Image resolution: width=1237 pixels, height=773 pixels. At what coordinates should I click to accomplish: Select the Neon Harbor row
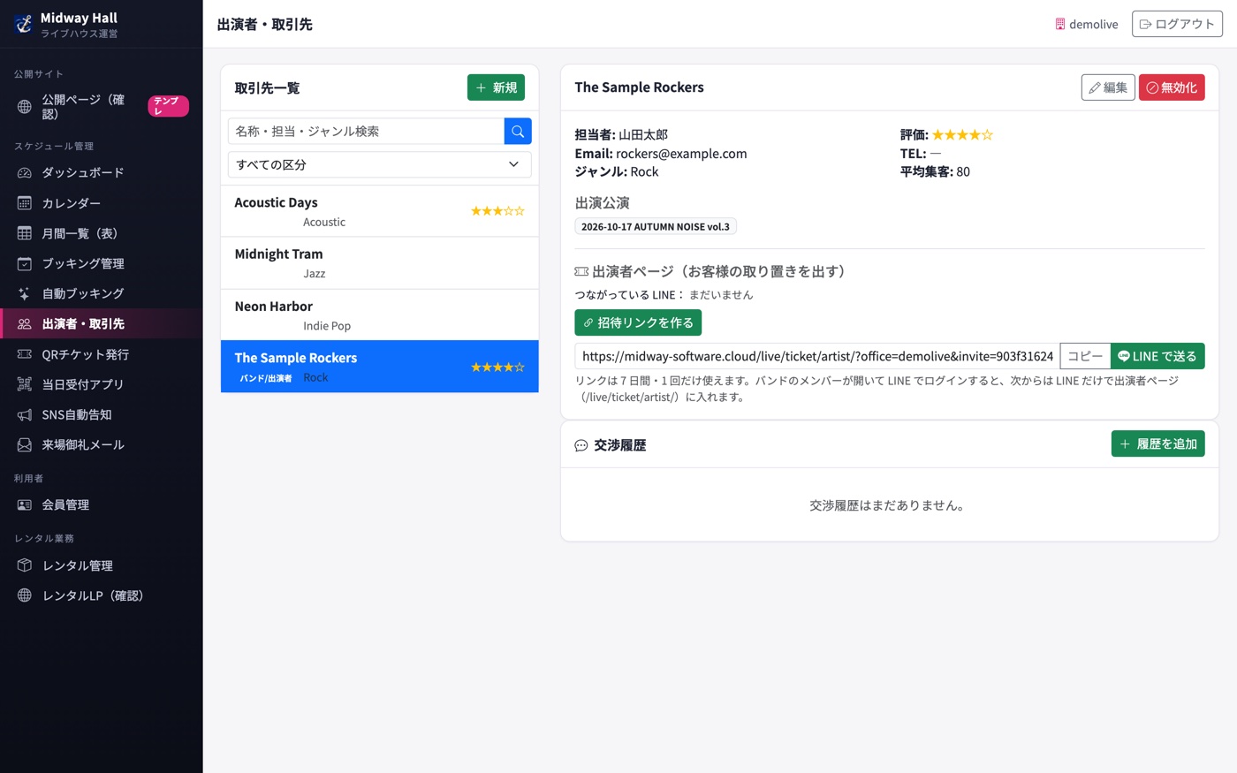coord(380,315)
